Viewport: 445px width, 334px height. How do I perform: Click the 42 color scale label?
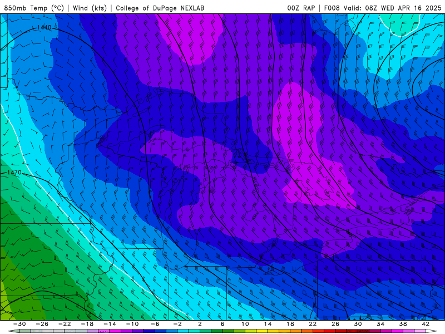tap(426, 324)
